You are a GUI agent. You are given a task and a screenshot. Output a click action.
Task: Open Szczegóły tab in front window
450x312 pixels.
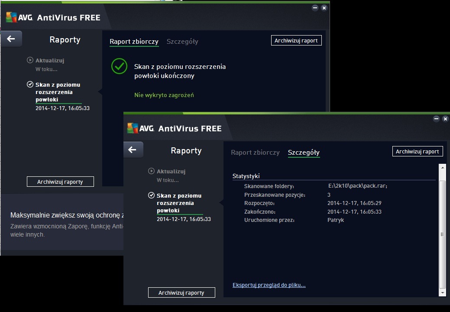point(304,153)
